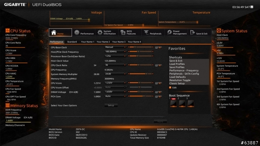The image size is (260, 146).
Task: Toggle the CPU Clock Ratio favorite switch
Action: [x=158, y=65]
